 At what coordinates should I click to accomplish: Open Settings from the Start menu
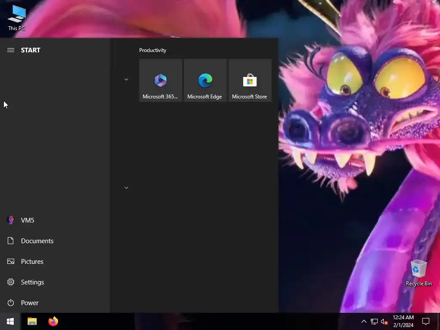click(55, 282)
